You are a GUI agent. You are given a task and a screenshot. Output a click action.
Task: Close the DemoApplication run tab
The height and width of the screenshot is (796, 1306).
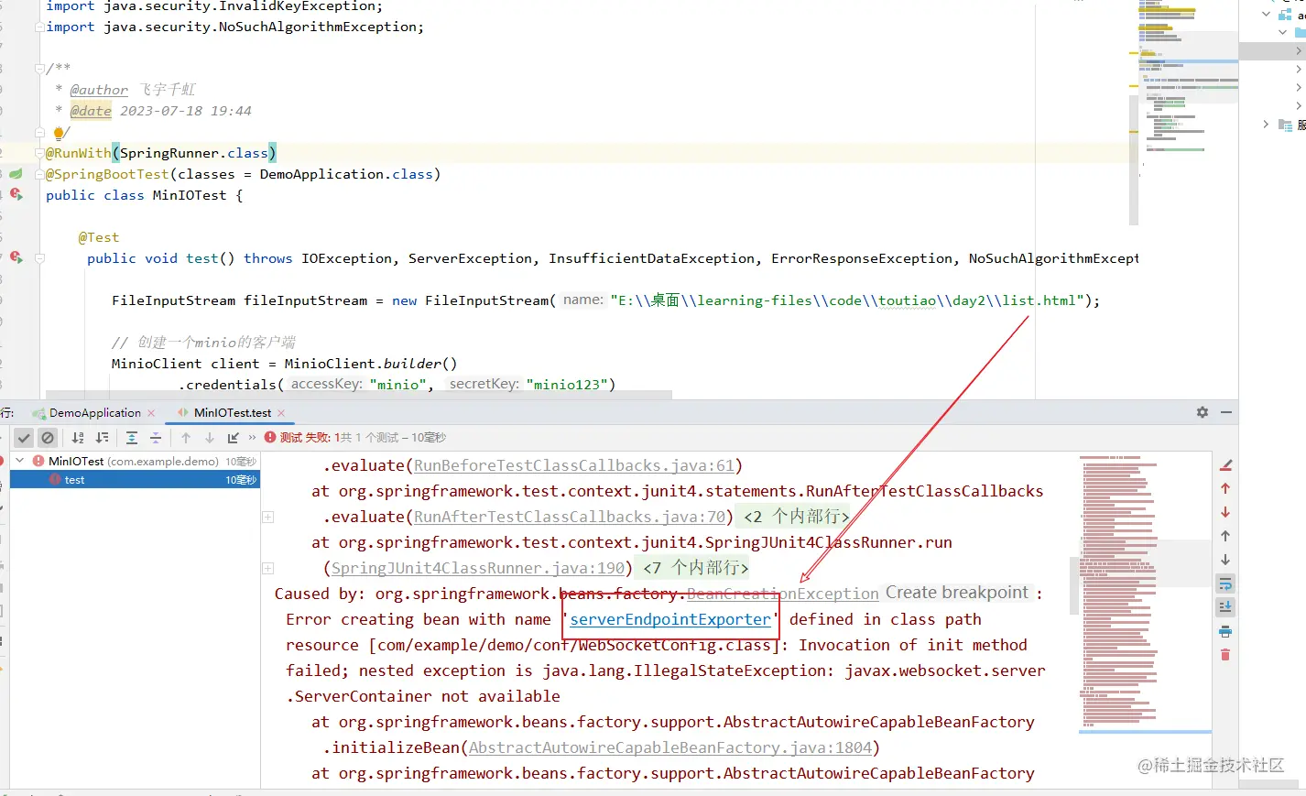pyautogui.click(x=151, y=413)
